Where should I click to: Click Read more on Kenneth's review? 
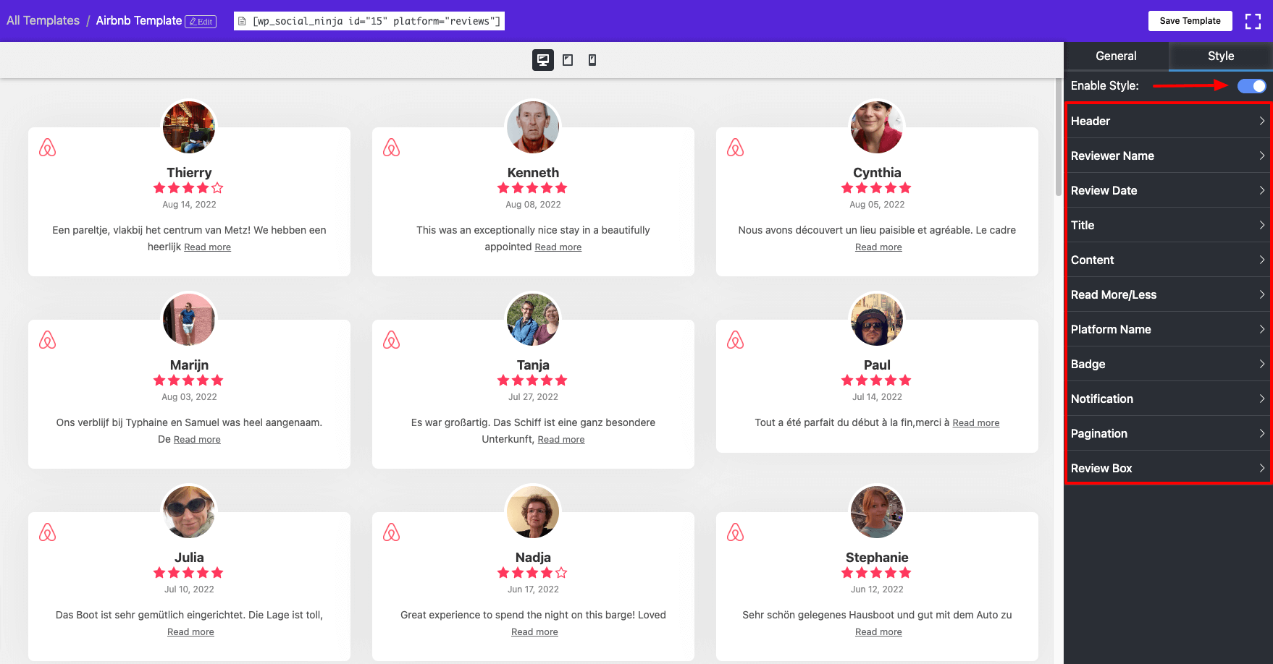558,247
